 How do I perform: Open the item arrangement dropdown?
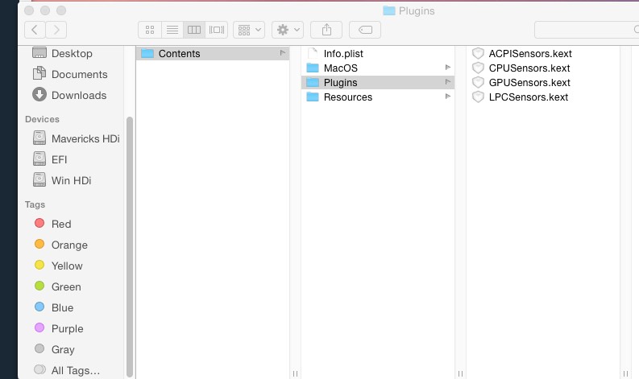(249, 30)
